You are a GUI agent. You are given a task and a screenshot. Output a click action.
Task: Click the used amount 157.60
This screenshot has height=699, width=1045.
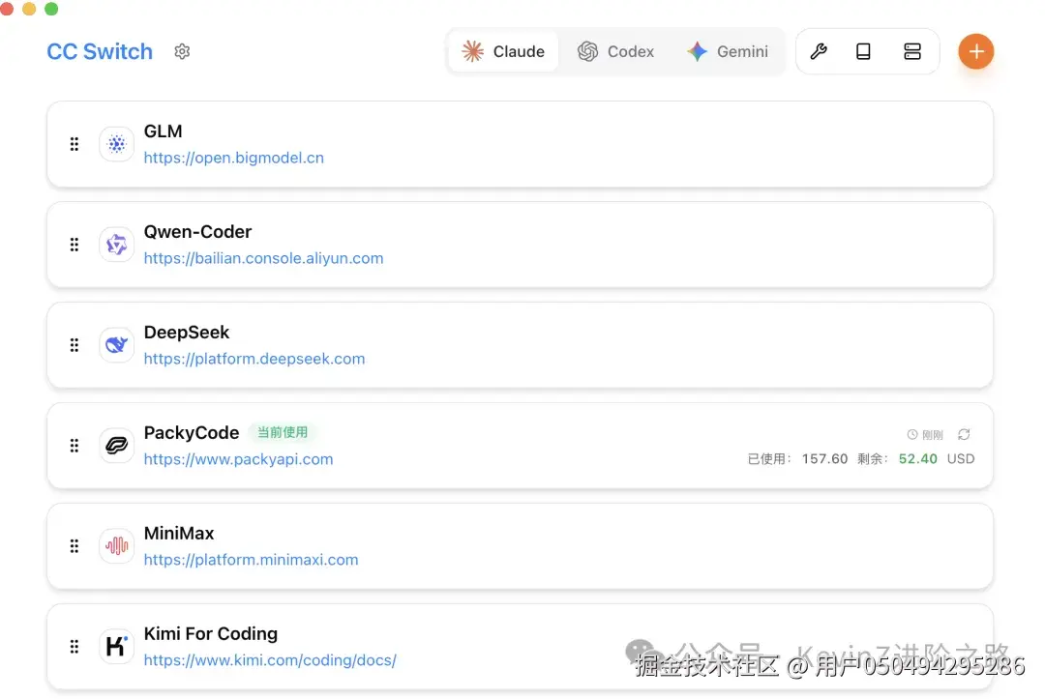[x=824, y=458]
